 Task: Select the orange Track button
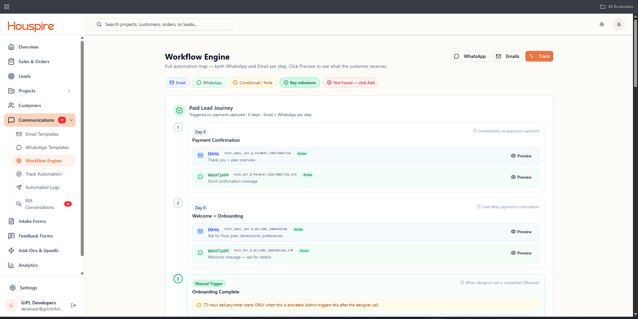(x=539, y=56)
